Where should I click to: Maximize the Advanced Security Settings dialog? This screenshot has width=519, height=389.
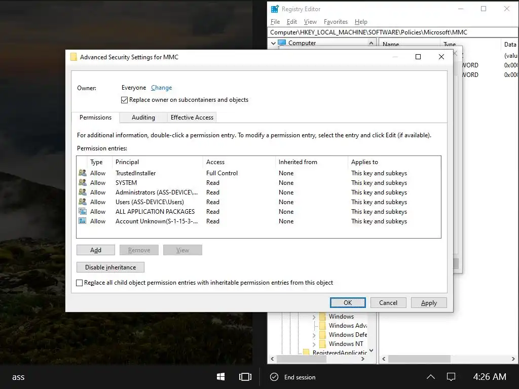(418, 57)
